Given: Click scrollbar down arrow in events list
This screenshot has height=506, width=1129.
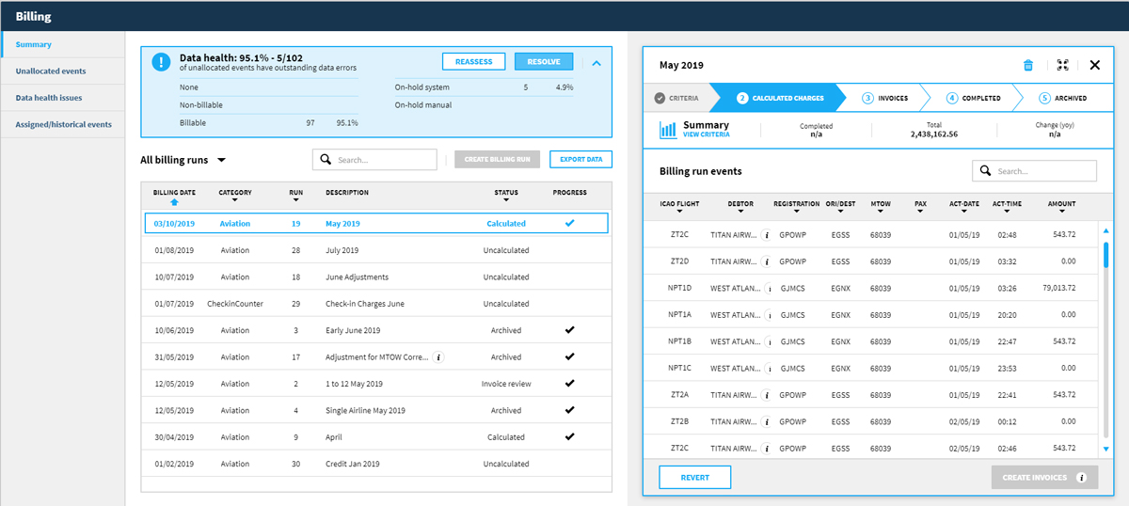Looking at the screenshot, I should 1105,450.
